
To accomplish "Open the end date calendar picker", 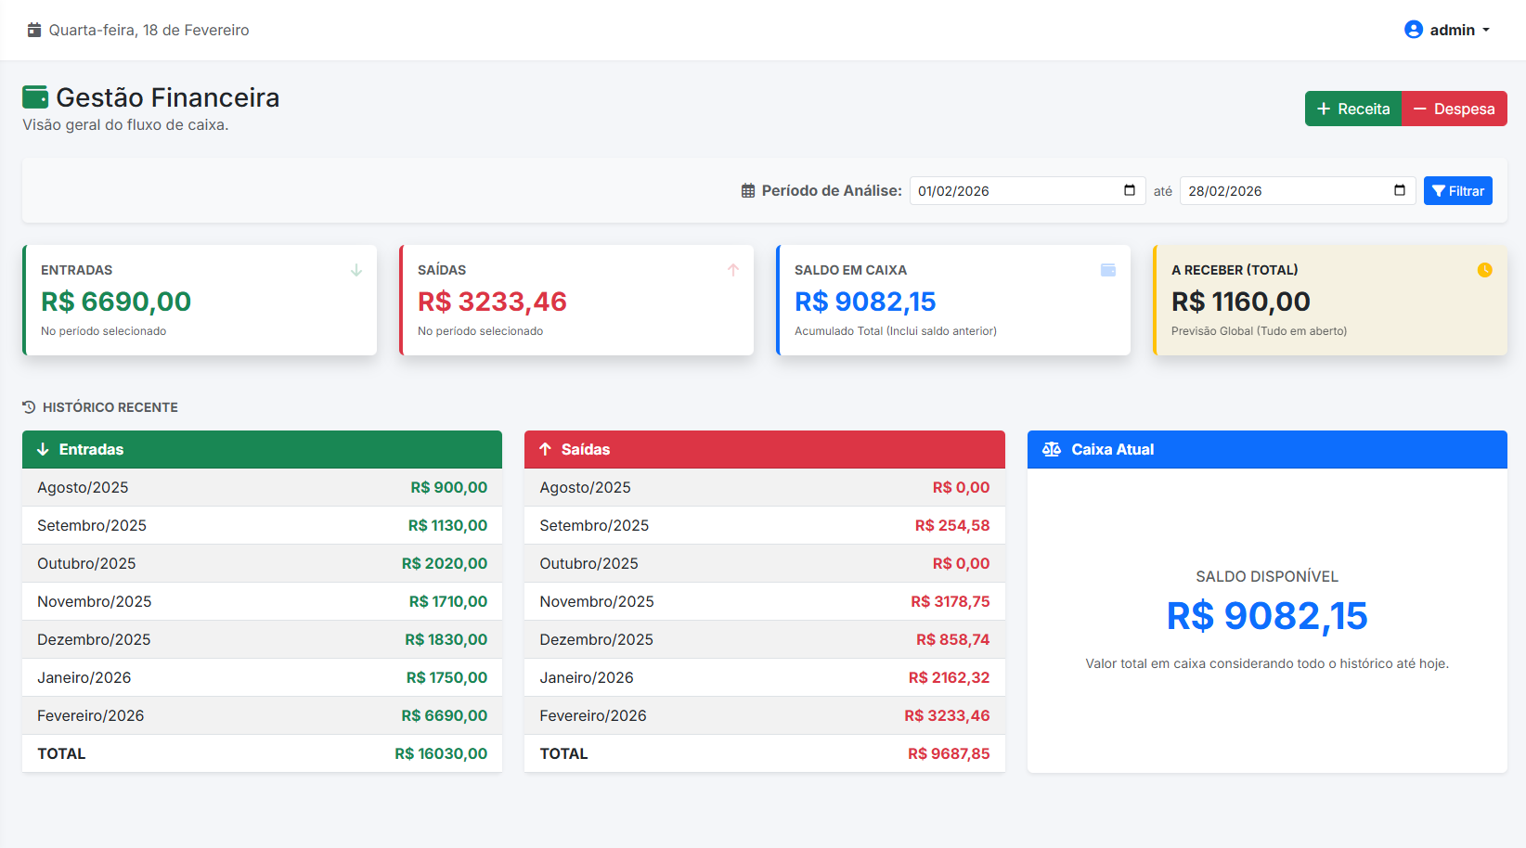I will point(1400,190).
